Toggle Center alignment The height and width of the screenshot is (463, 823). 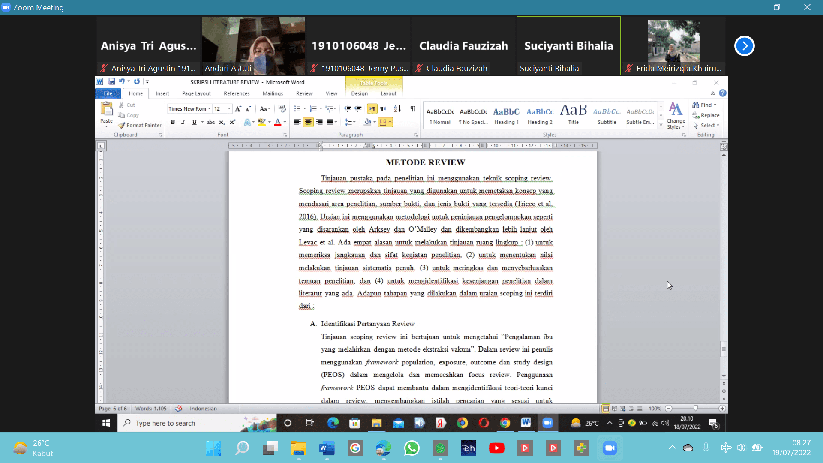tap(308, 122)
